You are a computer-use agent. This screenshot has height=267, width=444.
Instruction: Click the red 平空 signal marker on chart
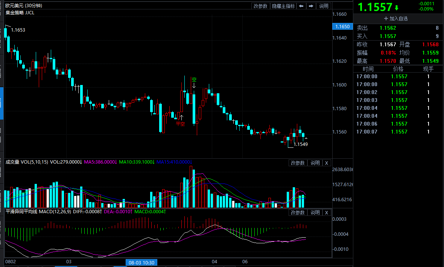click(x=180, y=124)
